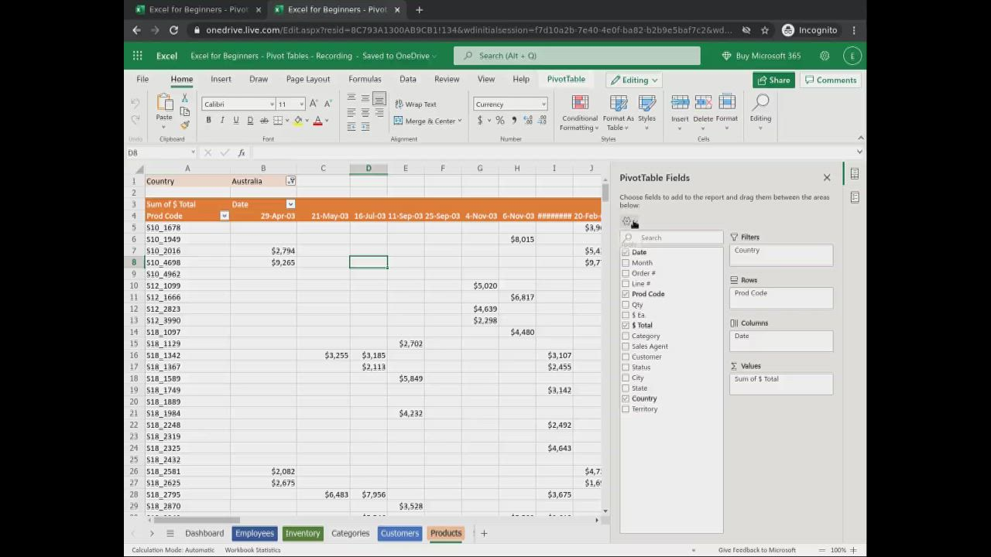Screen dimensions: 991x557
Task: Uncheck the $ Total field
Action: [x=626, y=326]
